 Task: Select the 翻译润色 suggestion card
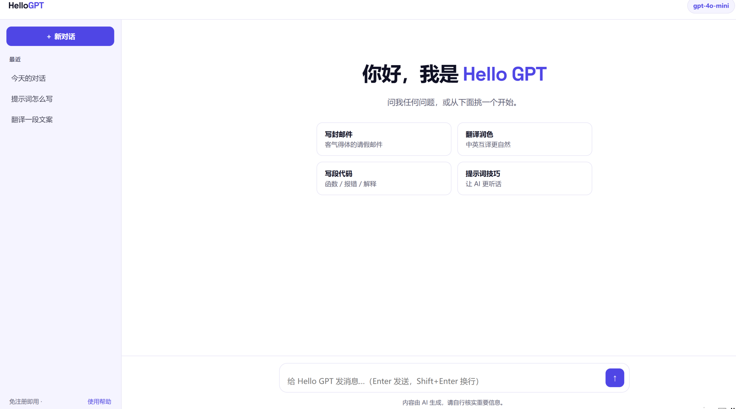point(524,139)
